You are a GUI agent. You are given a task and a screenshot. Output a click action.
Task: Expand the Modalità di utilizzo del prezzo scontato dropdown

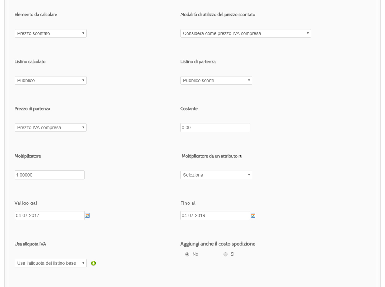(245, 33)
